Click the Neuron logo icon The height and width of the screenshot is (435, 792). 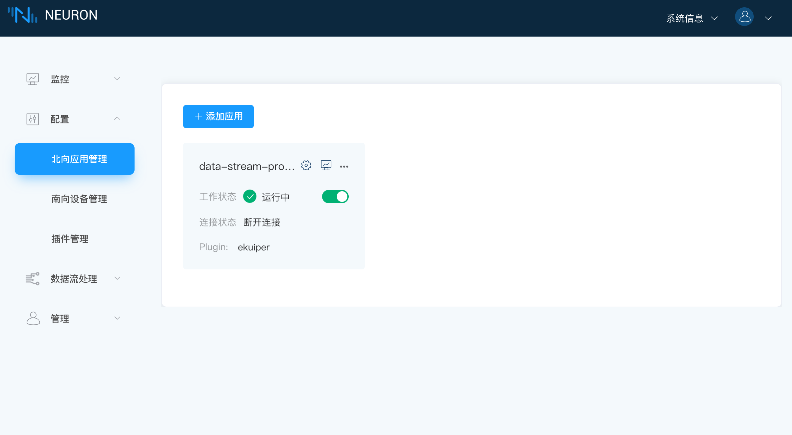pyautogui.click(x=23, y=15)
